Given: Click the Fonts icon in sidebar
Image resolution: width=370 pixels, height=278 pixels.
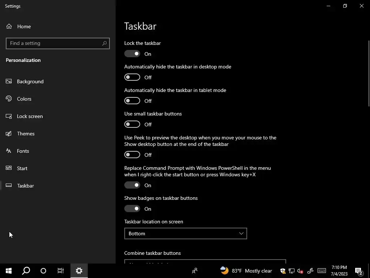Looking at the screenshot, I should pyautogui.click(x=9, y=151).
